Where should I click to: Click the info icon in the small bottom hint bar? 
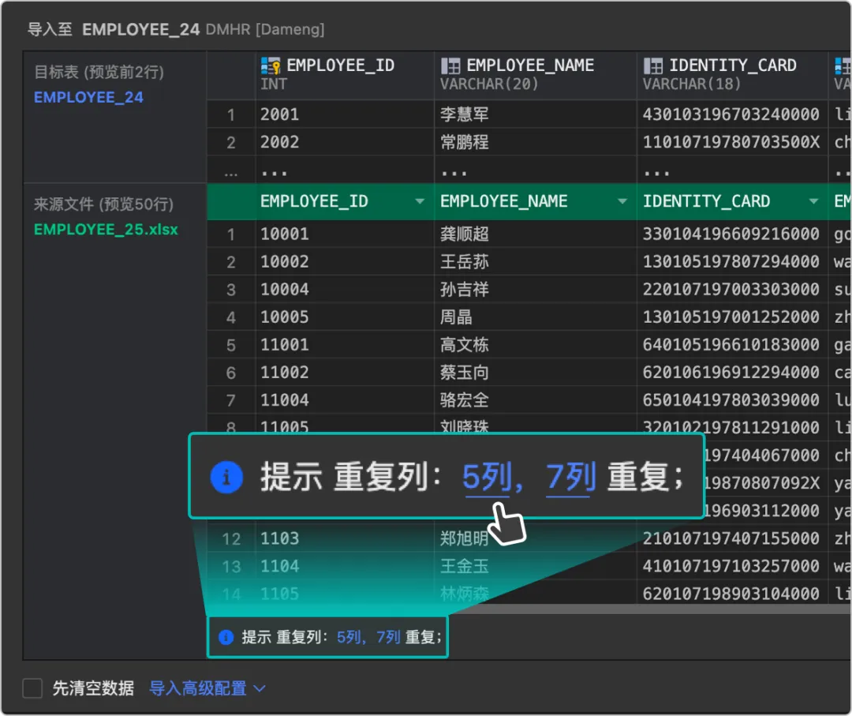point(226,635)
